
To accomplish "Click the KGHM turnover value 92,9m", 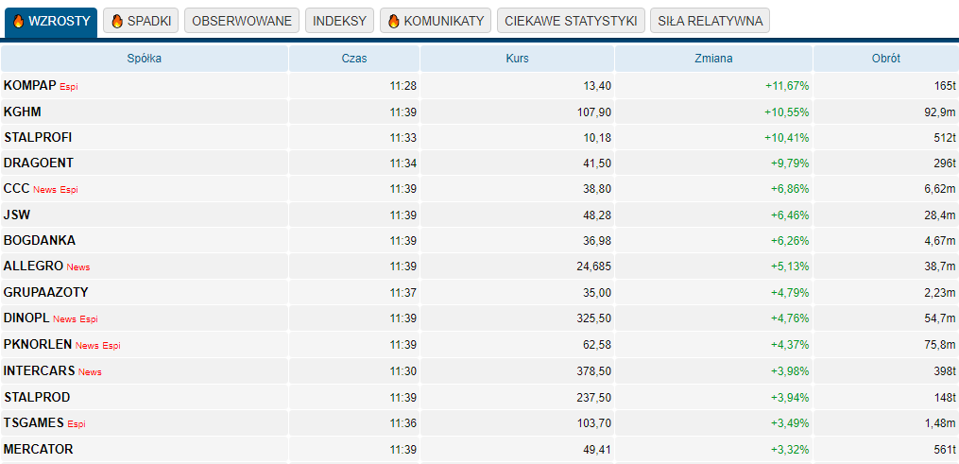I will (x=941, y=112).
